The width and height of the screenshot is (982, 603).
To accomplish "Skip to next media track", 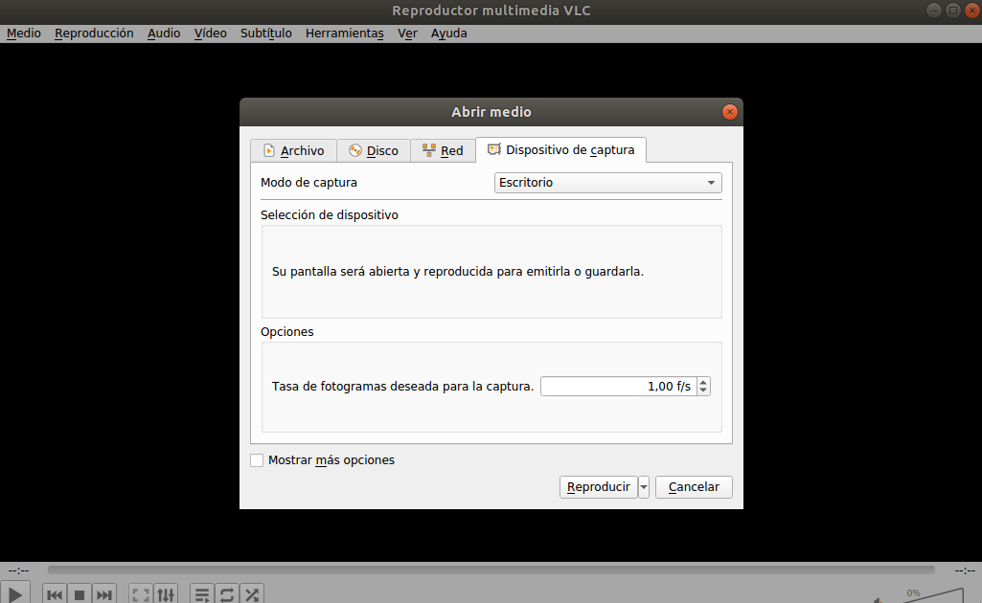I will (x=104, y=594).
